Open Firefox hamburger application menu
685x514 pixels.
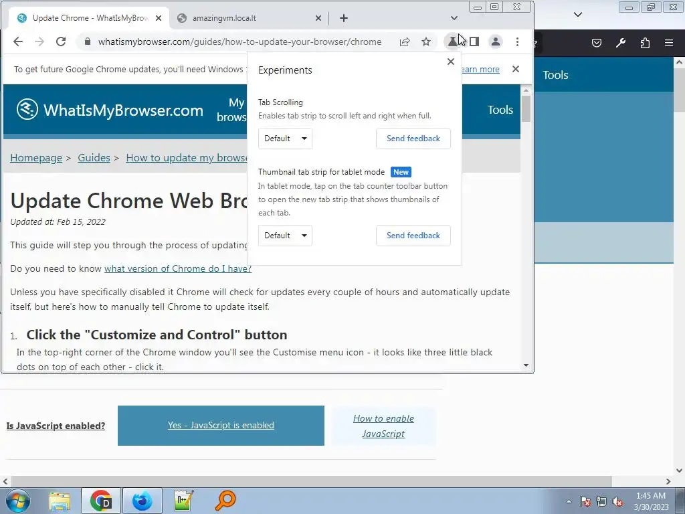(669, 43)
